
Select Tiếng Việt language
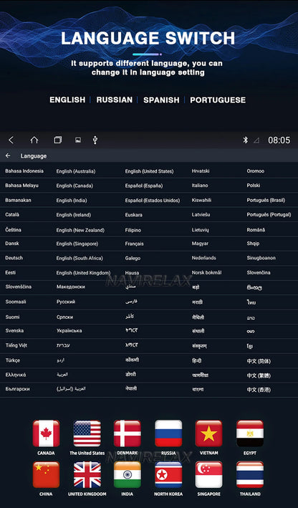(x=16, y=345)
